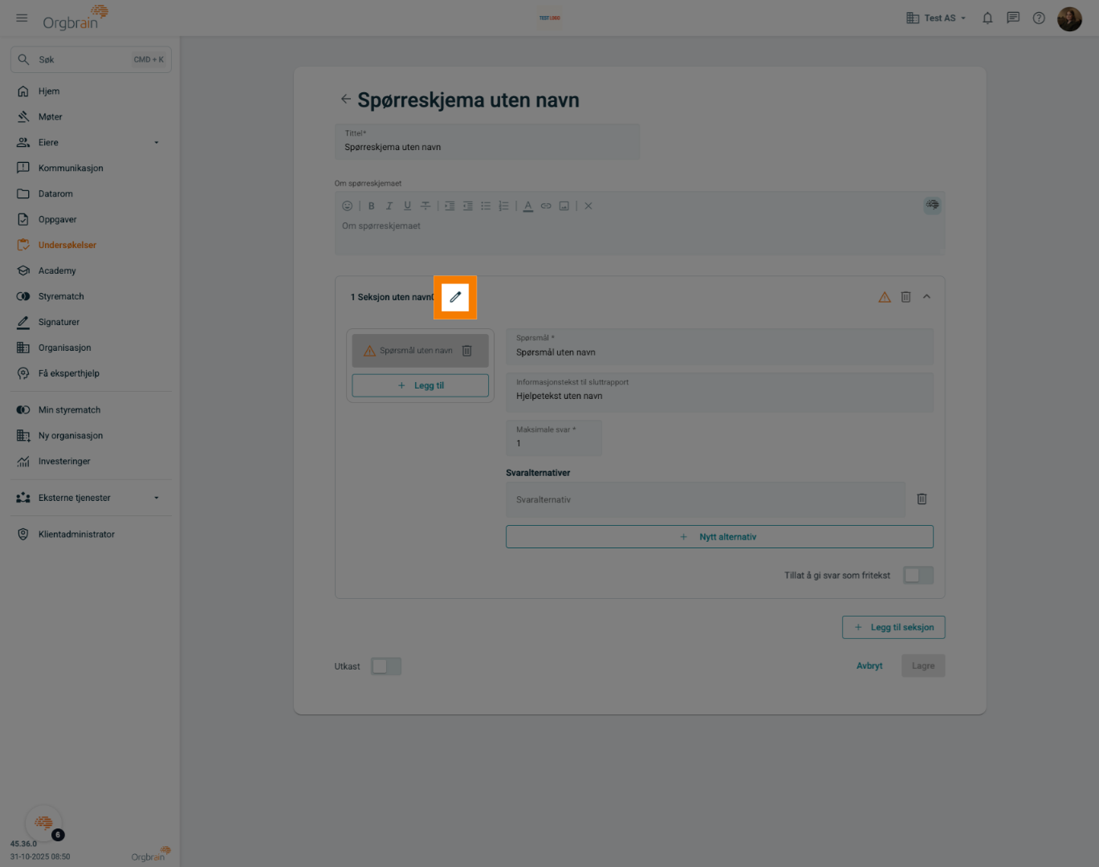Toggle strikethrough formatting
The image size is (1099, 867).
(x=425, y=206)
